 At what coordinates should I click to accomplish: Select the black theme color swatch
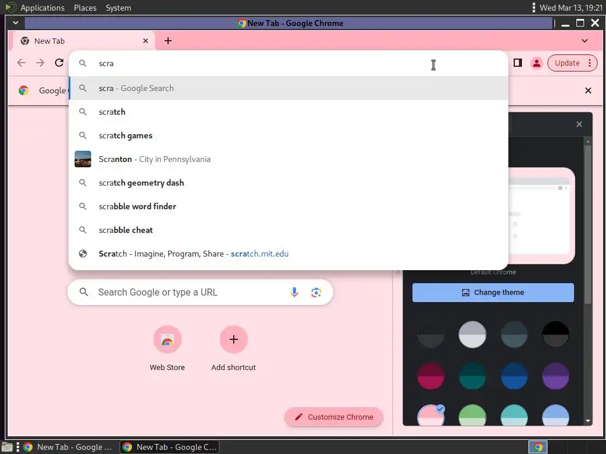555,335
